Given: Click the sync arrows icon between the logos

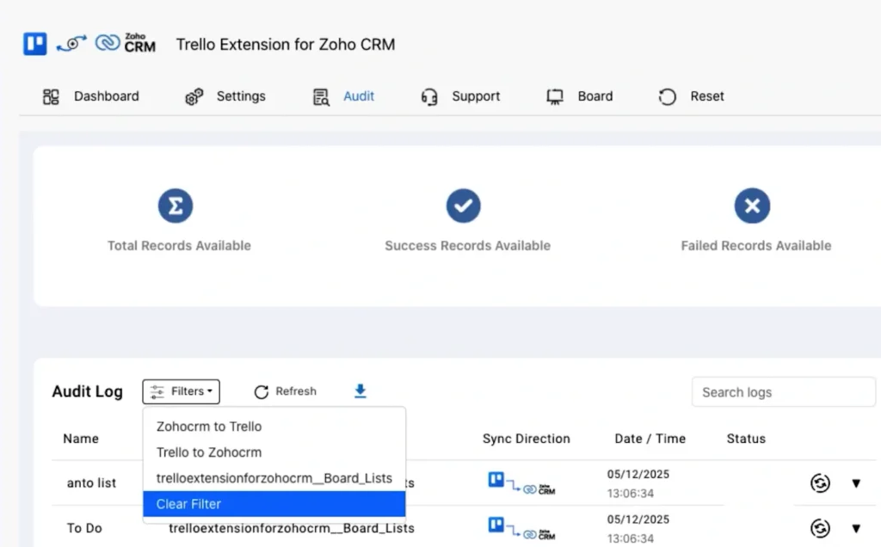Looking at the screenshot, I should (x=71, y=43).
